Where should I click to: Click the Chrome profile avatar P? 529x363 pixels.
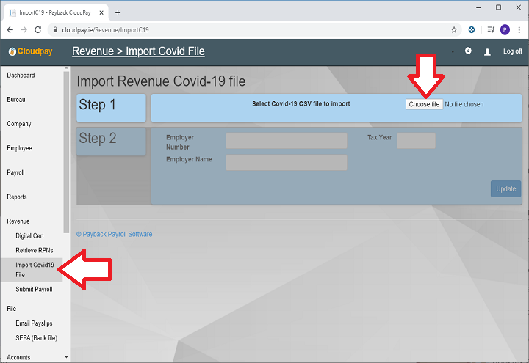[x=505, y=30]
